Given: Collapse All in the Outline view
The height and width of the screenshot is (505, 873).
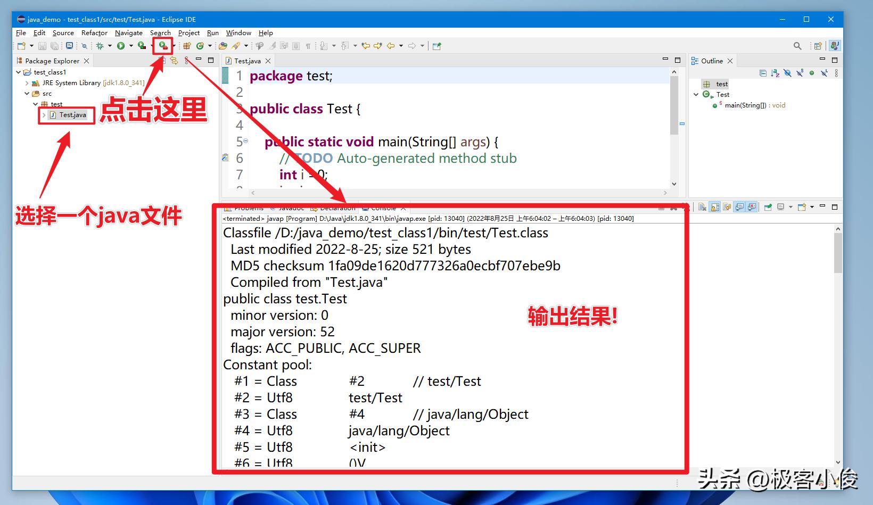Looking at the screenshot, I should tap(763, 73).
